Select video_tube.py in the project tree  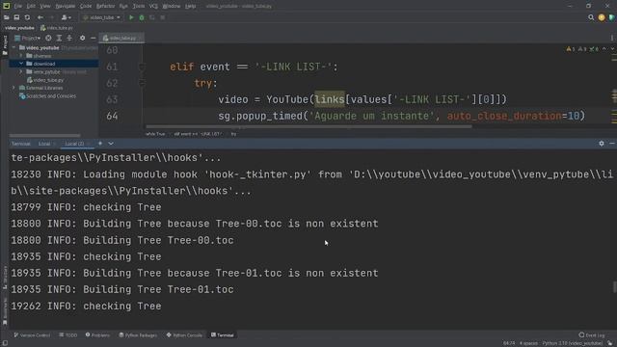coord(45,80)
